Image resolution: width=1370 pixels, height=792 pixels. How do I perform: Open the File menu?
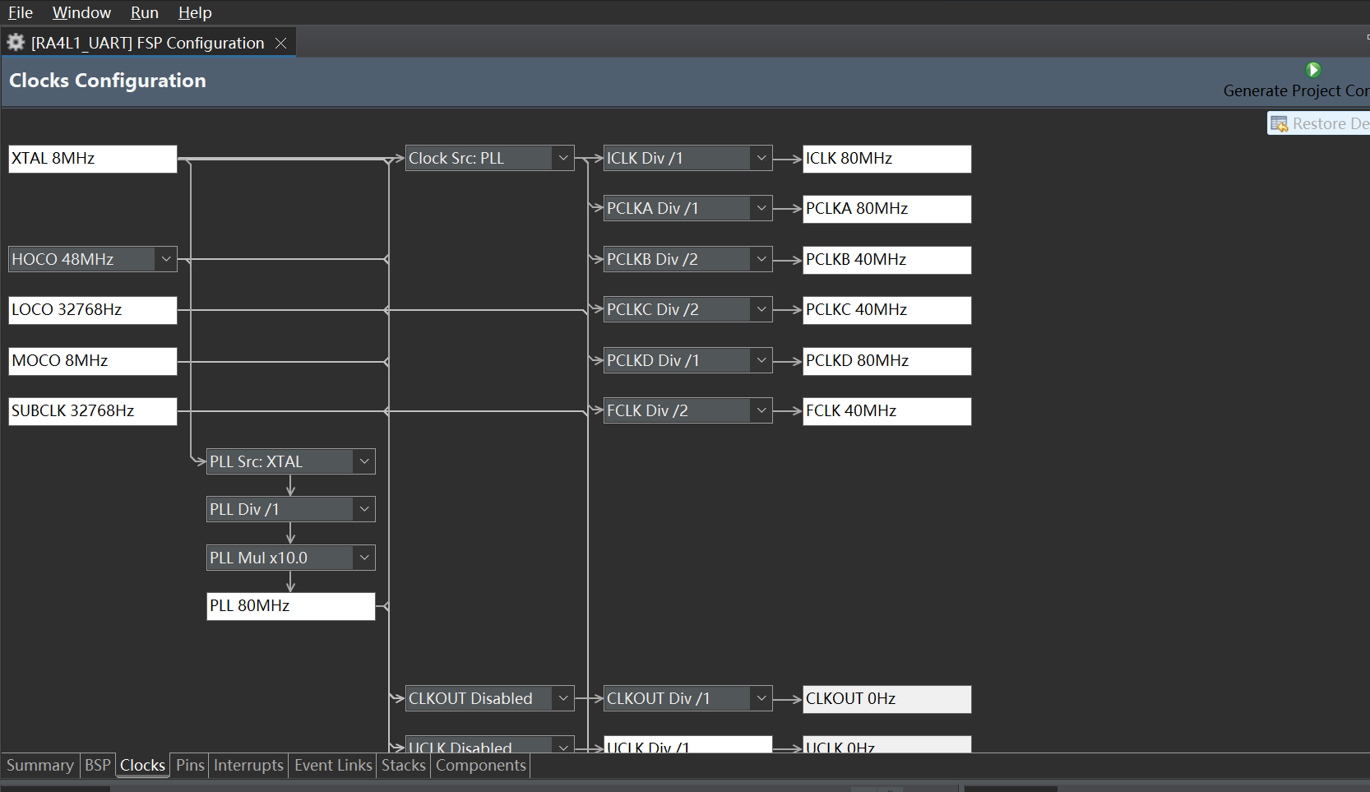pos(21,12)
